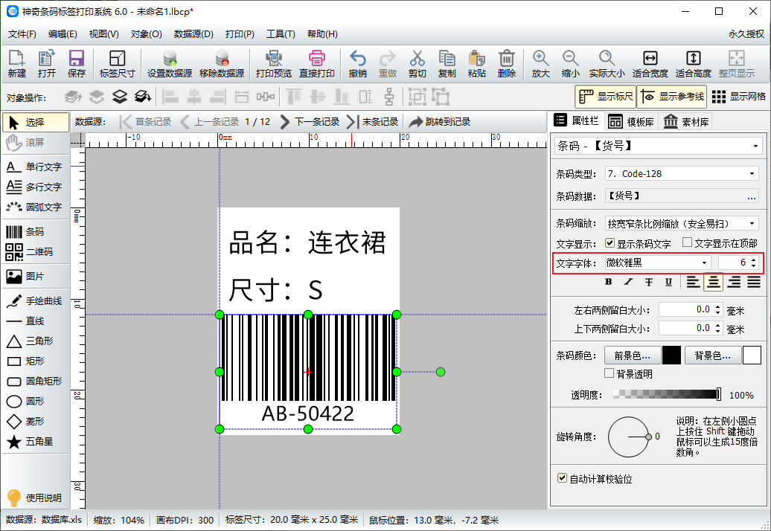Fit canvas to width with 适合宽度
The height and width of the screenshot is (531, 771).
pos(650,64)
